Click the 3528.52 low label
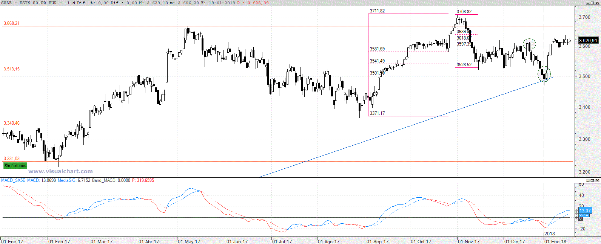The image size is (601, 244). pyautogui.click(x=464, y=65)
